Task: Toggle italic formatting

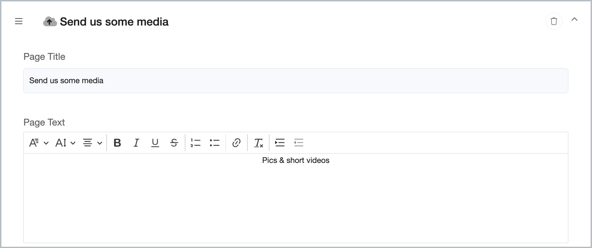Action: [136, 143]
